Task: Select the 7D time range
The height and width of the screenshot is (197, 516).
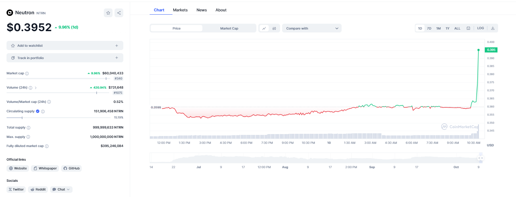Action: coord(429,29)
